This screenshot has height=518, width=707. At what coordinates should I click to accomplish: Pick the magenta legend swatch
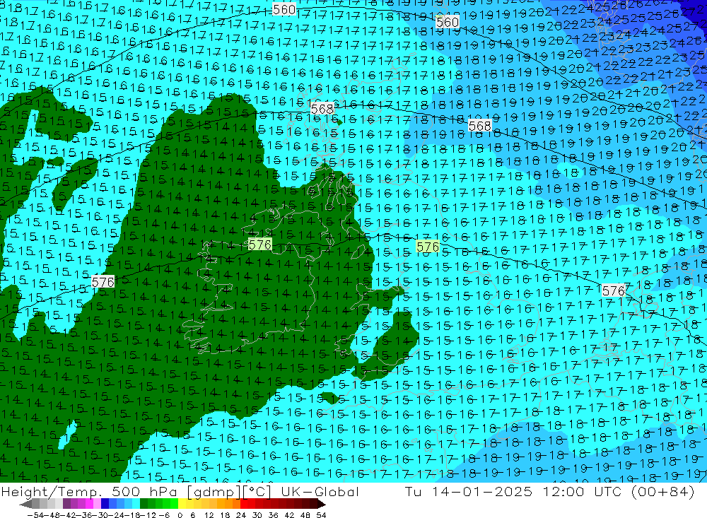tap(89, 504)
